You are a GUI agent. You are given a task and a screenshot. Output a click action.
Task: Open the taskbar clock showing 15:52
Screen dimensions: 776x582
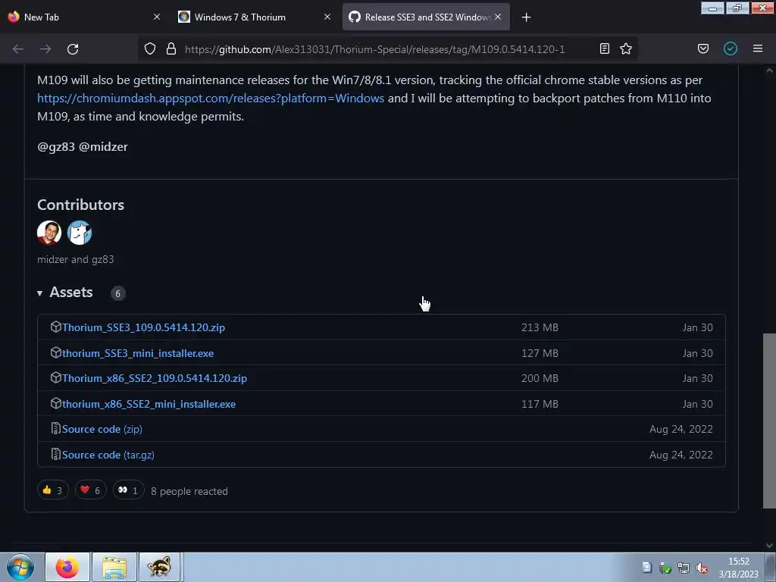(738, 568)
